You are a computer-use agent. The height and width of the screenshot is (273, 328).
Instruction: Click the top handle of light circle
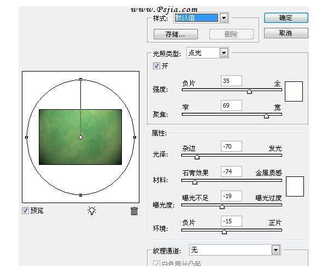coord(81,80)
